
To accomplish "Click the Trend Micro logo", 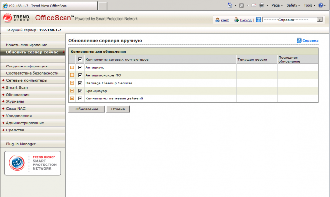I will point(16,18).
